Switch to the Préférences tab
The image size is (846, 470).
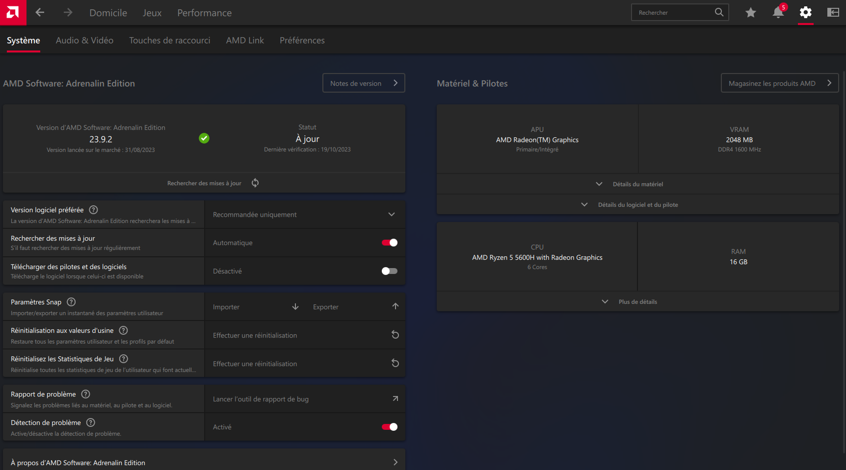tap(302, 40)
